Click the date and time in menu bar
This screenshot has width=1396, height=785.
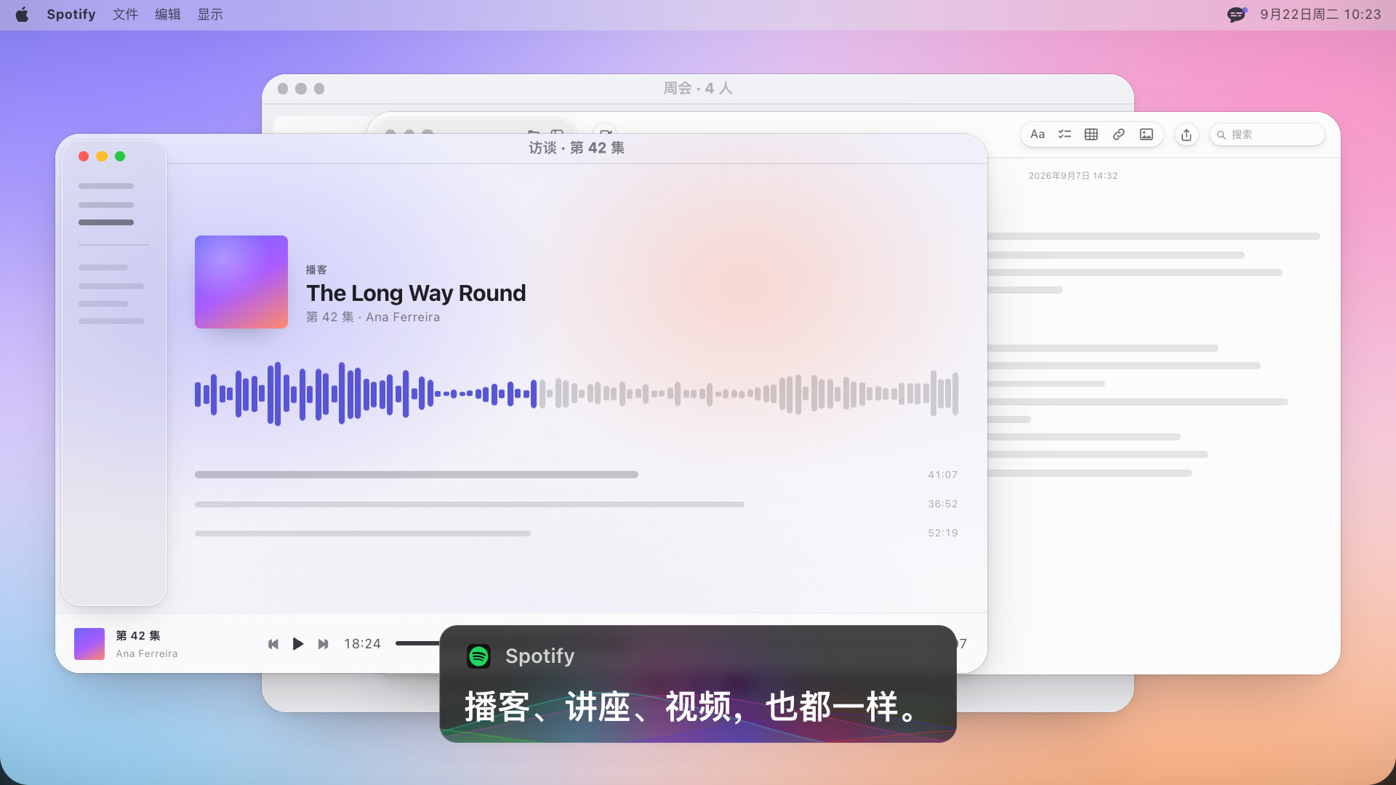point(1320,15)
